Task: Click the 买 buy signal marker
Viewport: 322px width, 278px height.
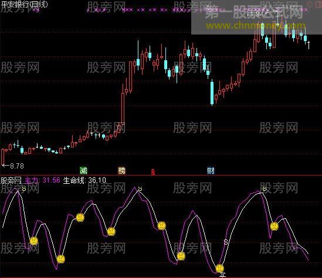Action: point(223,275)
